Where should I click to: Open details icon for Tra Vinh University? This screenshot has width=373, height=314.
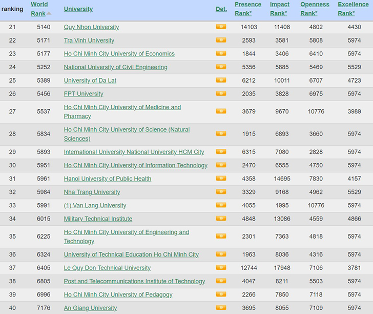221,40
